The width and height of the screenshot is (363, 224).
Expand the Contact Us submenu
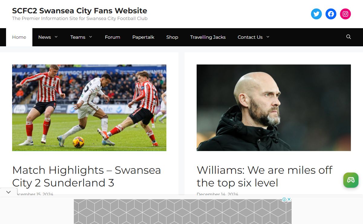268,37
